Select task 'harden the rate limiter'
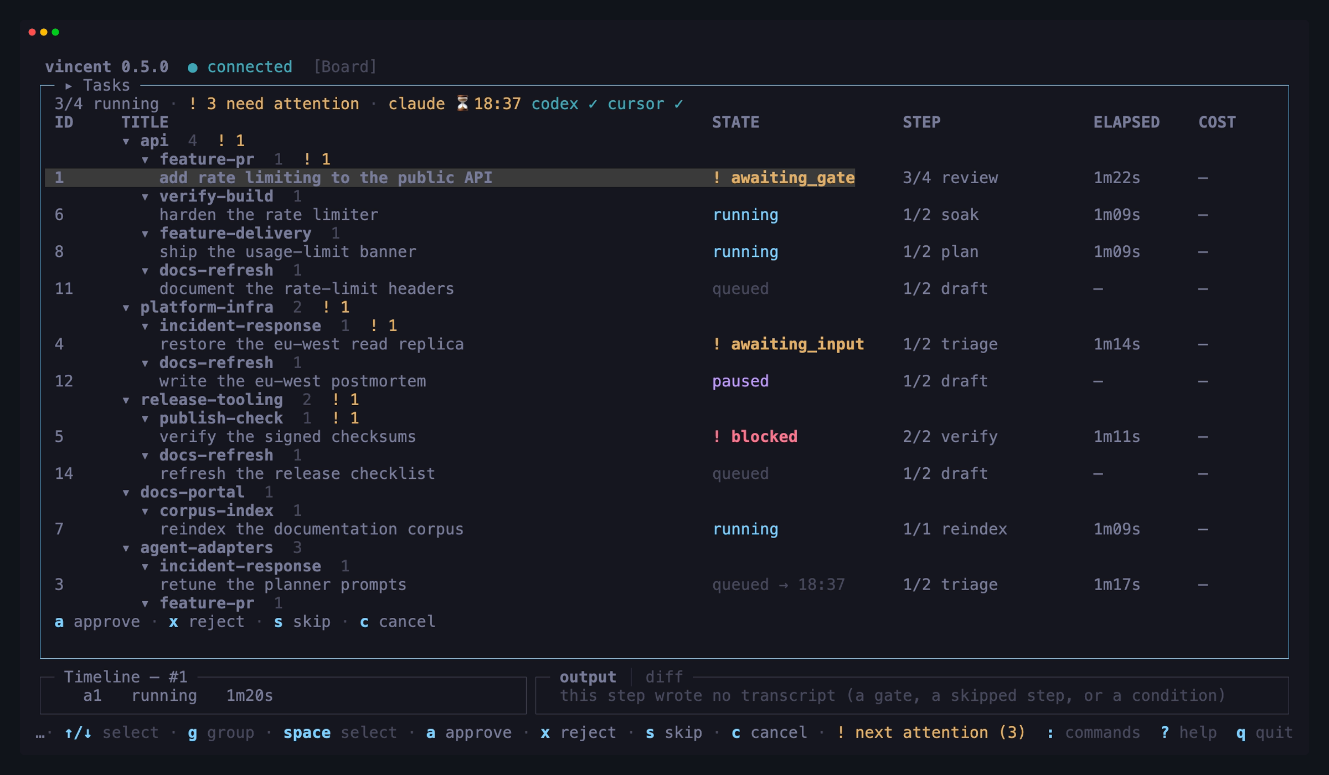Screen dimensions: 1329x775 (269, 215)
